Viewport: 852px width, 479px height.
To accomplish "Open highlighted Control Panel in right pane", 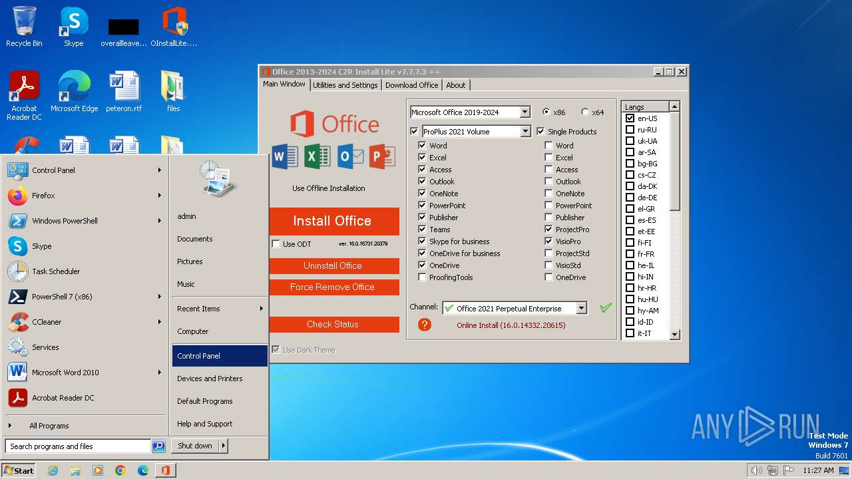I will [x=219, y=356].
